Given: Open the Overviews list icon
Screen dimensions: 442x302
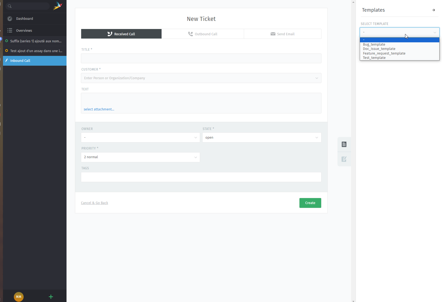Looking at the screenshot, I should pyautogui.click(x=10, y=30).
